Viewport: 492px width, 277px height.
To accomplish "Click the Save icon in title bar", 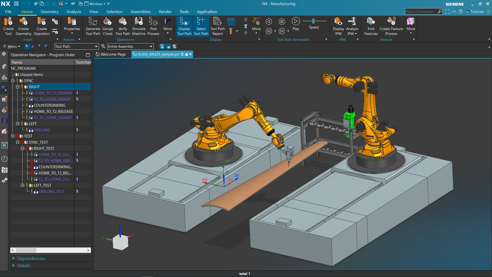I will click(16, 4).
